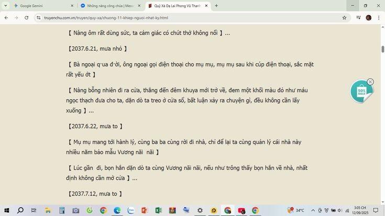Reload the current page

(26, 18)
